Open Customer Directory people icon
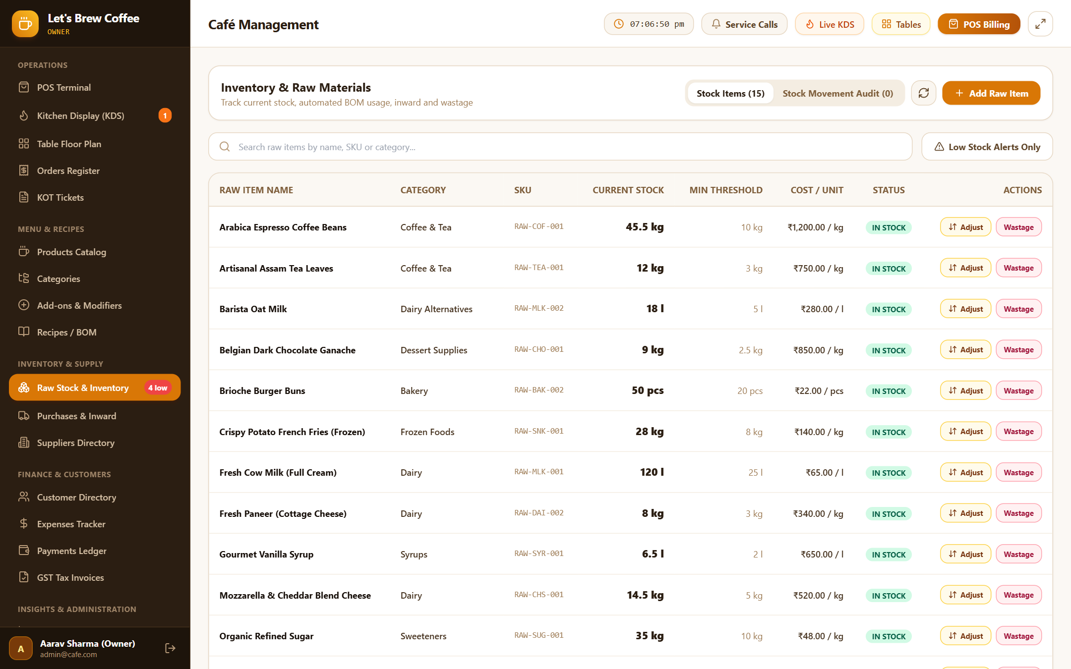Image resolution: width=1071 pixels, height=669 pixels. (x=24, y=497)
